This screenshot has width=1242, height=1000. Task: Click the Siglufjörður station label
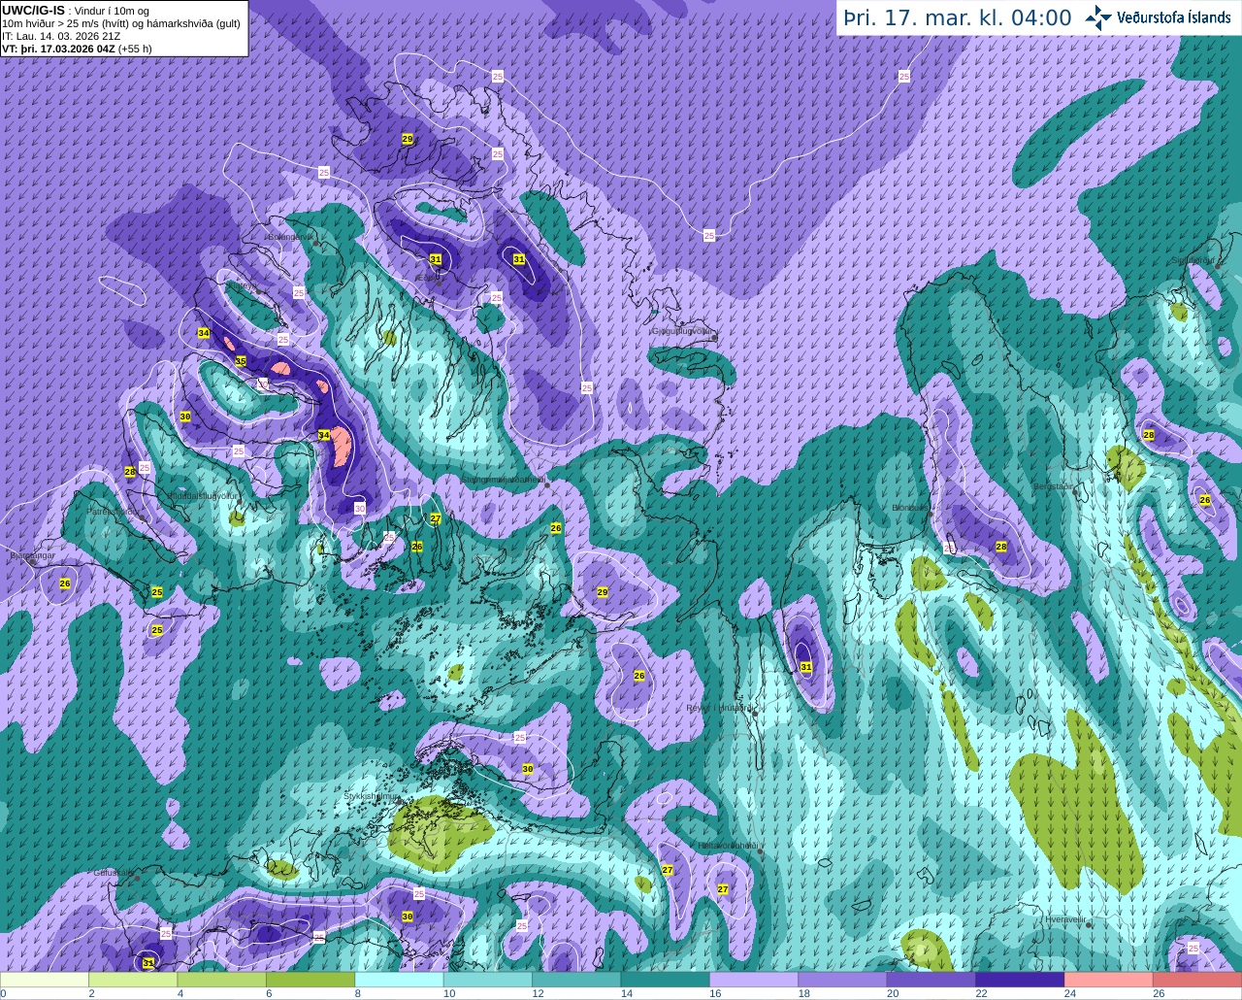[x=1193, y=261]
